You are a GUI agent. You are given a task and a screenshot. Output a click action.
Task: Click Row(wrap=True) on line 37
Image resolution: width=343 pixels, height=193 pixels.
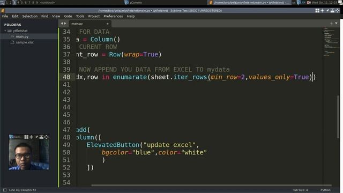(x=135, y=54)
